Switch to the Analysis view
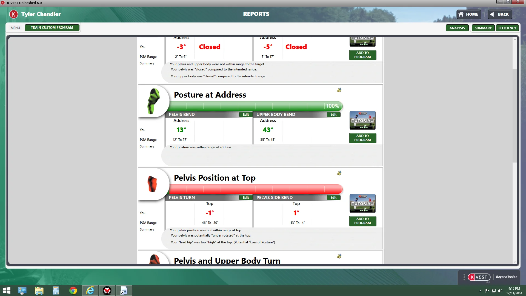 [457, 28]
